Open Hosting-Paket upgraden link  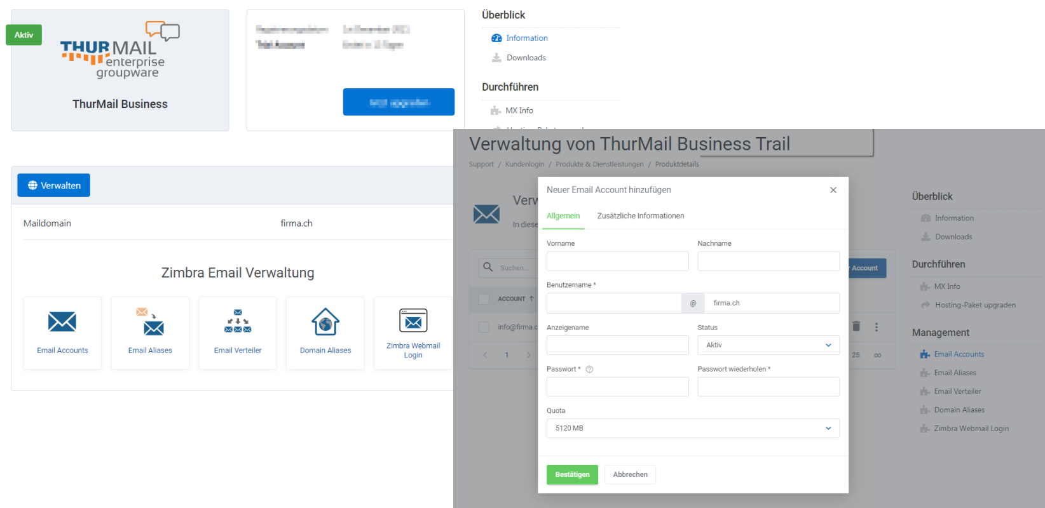click(975, 305)
